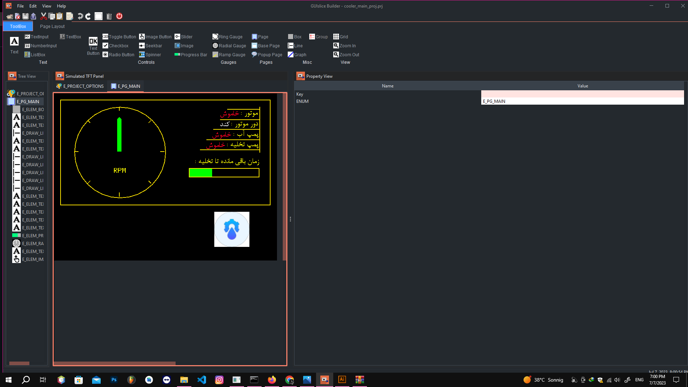This screenshot has height=387, width=688.
Task: Select the Spinner control
Action: pyautogui.click(x=150, y=54)
